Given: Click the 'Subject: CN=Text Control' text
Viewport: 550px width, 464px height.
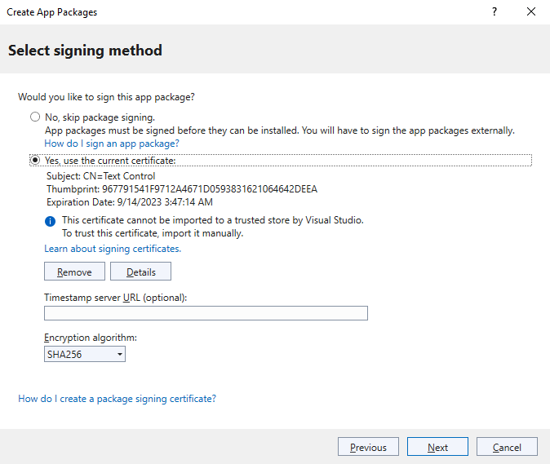Looking at the screenshot, I should pyautogui.click(x=100, y=176).
